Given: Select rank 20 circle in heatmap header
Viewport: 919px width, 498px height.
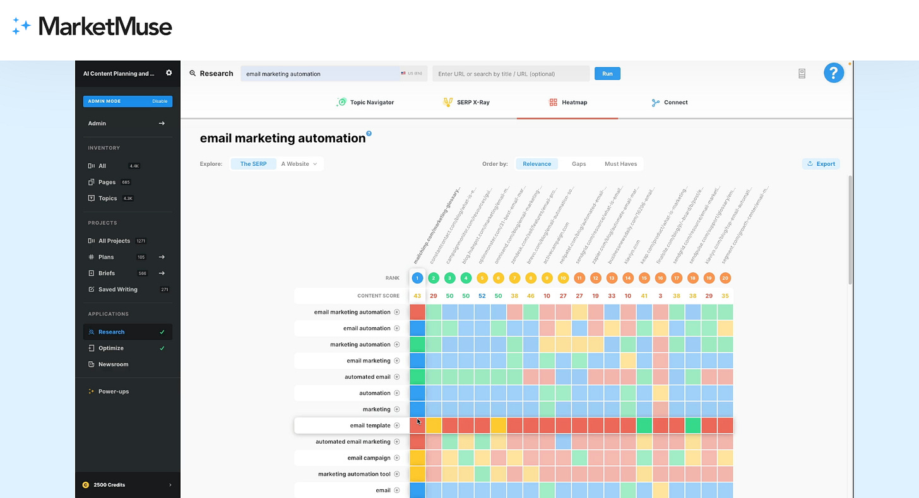Looking at the screenshot, I should (725, 278).
